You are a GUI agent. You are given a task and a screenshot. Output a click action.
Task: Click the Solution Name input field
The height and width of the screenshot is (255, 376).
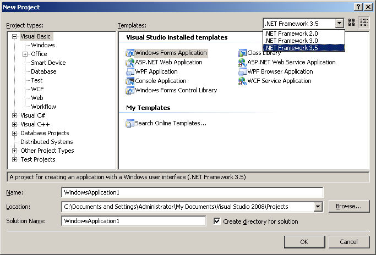pyautogui.click(x=134, y=221)
